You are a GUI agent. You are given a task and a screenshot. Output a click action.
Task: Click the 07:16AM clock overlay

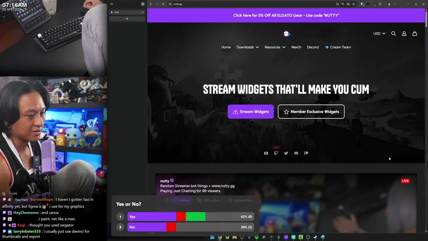click(14, 5)
